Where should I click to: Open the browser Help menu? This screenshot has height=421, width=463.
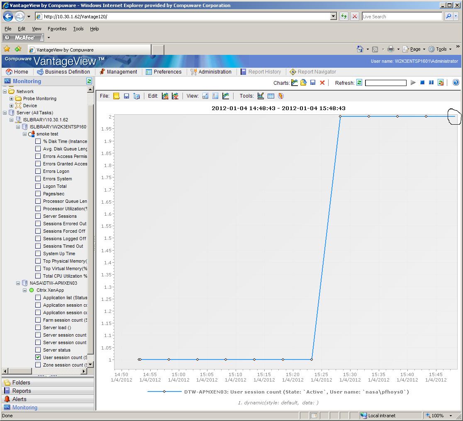tap(95, 29)
